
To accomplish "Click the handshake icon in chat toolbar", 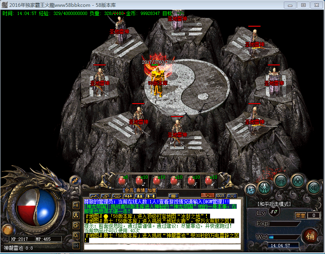I will [117, 196].
